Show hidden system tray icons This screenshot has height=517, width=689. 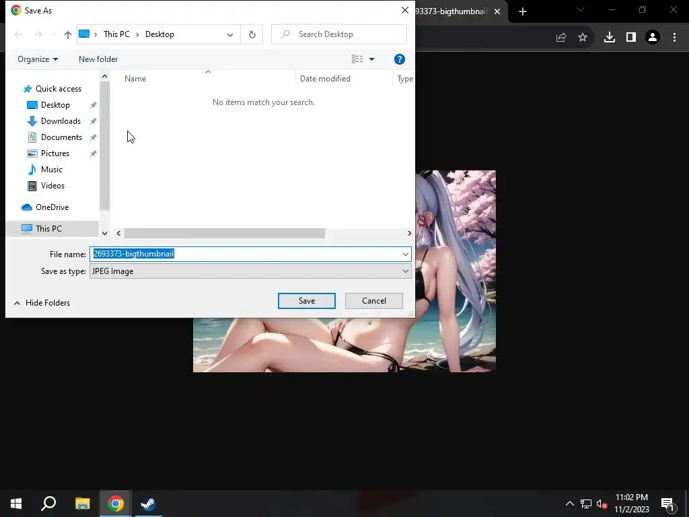pyautogui.click(x=569, y=504)
